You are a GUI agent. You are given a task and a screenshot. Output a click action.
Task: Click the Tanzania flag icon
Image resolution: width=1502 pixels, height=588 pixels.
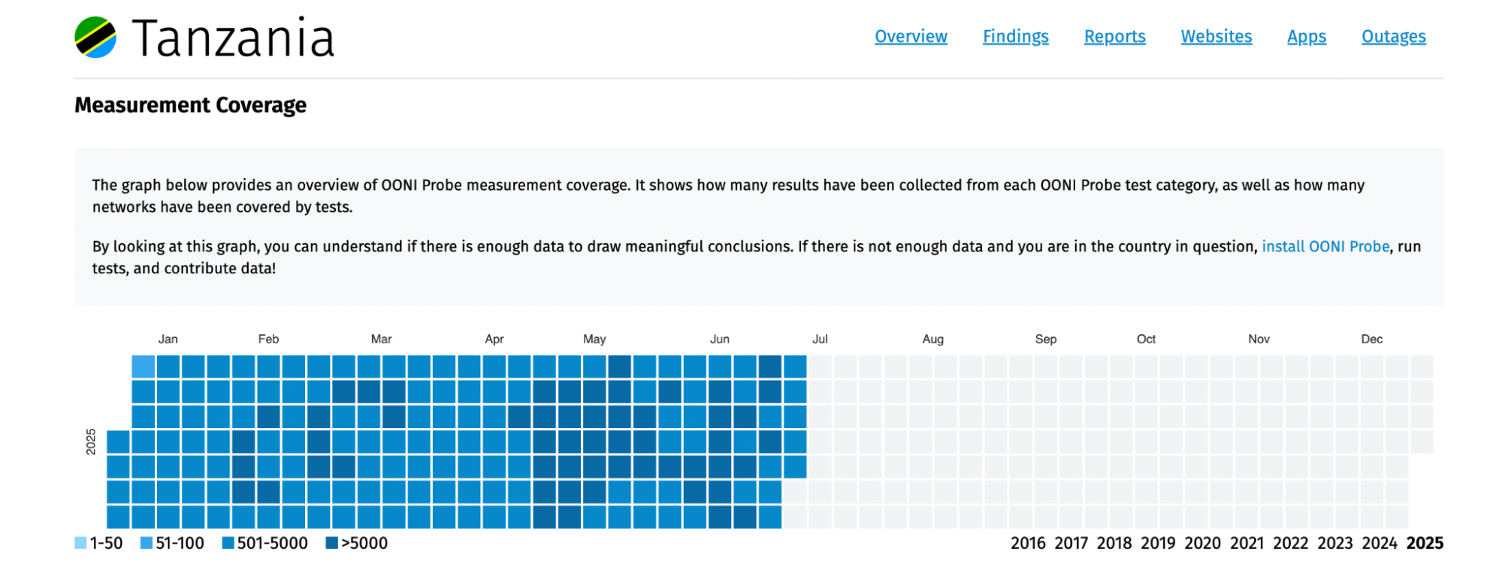coord(95,38)
